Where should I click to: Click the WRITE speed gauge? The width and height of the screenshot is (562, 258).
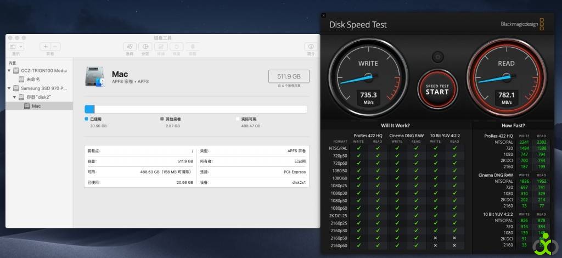(x=368, y=77)
